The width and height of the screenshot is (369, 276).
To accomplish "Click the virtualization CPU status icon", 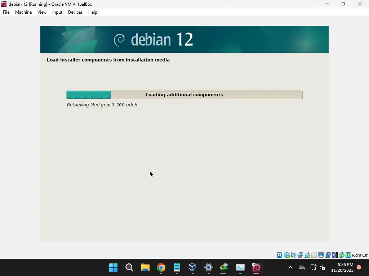I will pos(335,255).
